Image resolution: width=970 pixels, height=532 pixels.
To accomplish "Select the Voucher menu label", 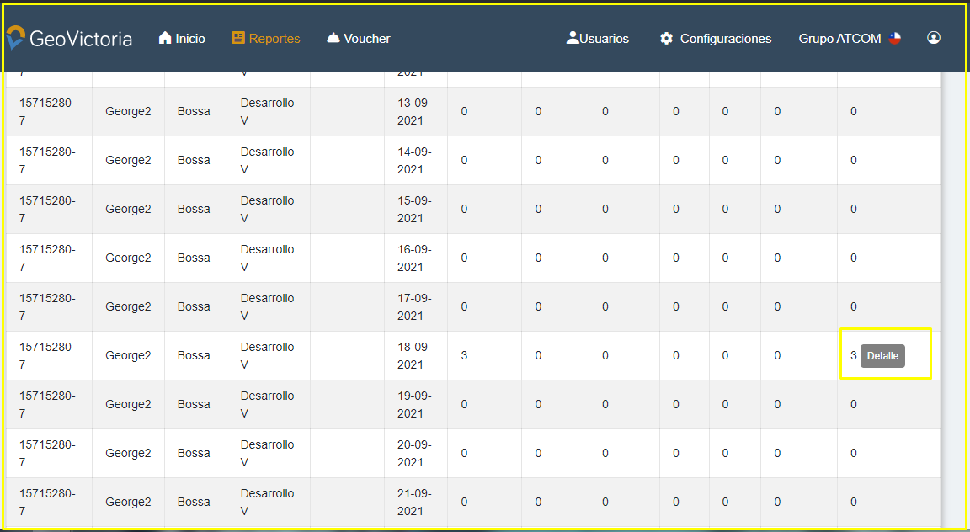I will (x=367, y=39).
